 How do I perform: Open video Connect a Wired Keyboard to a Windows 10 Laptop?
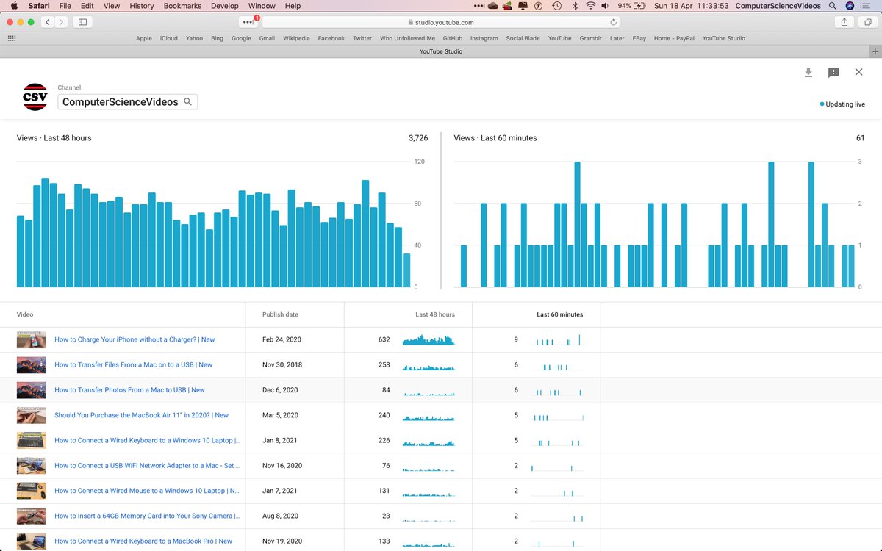pos(147,441)
